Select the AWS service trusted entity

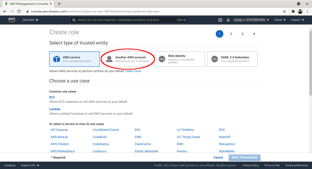point(74,59)
